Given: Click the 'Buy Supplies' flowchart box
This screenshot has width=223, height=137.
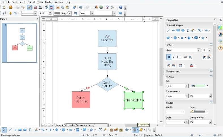Looking at the screenshot, I should pos(107,38).
